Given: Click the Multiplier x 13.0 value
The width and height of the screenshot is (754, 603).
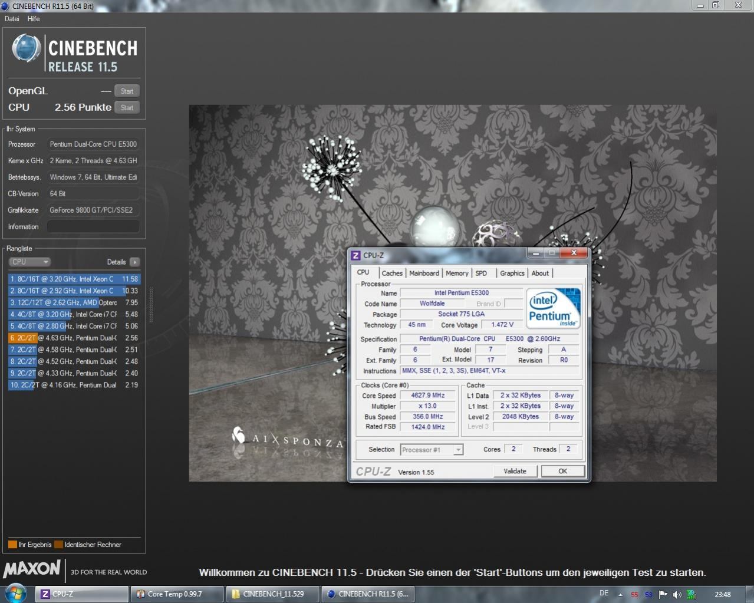Looking at the screenshot, I should click(428, 406).
